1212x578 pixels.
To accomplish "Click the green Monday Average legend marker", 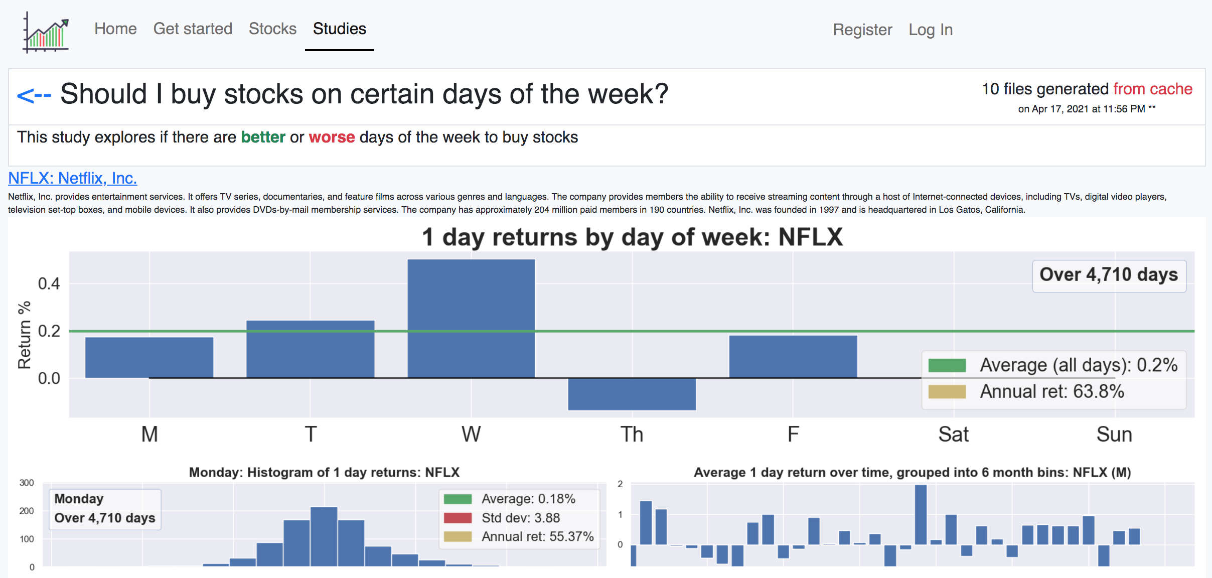I will 457,499.
